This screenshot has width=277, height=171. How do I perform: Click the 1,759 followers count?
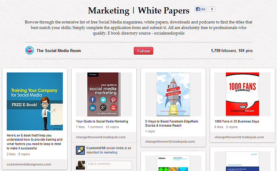[224, 51]
